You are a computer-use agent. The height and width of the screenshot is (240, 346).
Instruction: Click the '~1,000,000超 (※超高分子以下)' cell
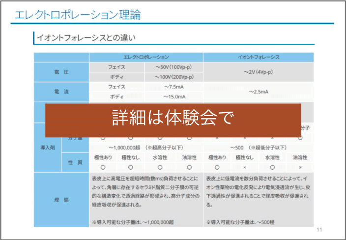[146, 147]
